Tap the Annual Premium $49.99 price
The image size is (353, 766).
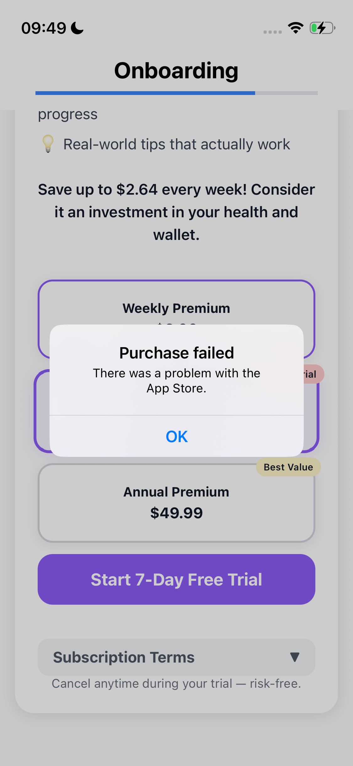click(176, 513)
